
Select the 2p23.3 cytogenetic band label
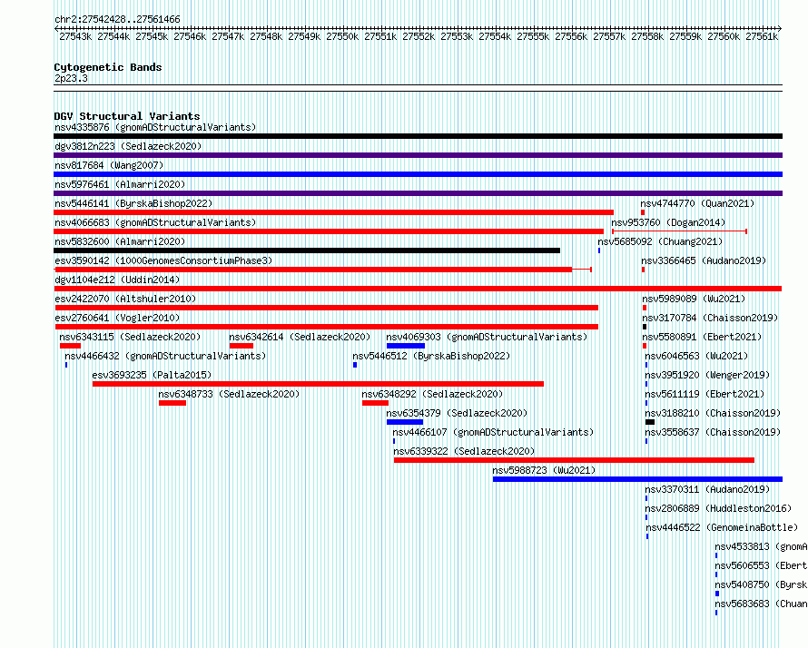tap(71, 78)
